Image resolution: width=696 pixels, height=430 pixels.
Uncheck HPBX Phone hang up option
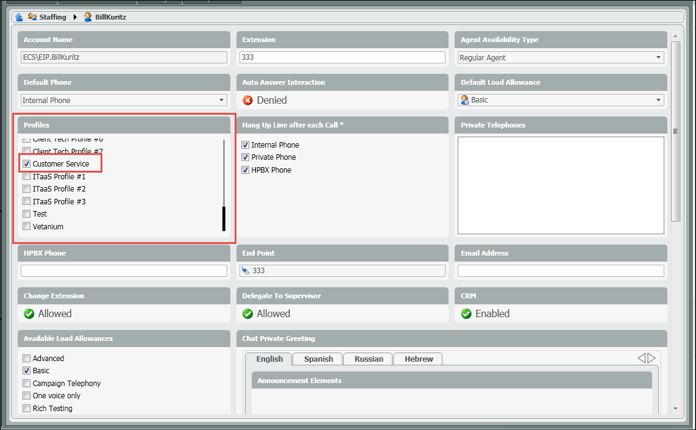click(246, 170)
